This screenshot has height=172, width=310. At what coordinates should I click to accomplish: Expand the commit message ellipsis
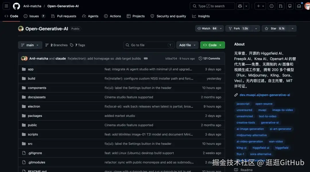coord(146,58)
